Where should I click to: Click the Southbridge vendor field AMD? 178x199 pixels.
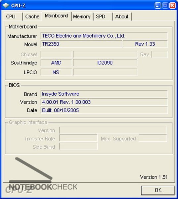click(x=56, y=63)
